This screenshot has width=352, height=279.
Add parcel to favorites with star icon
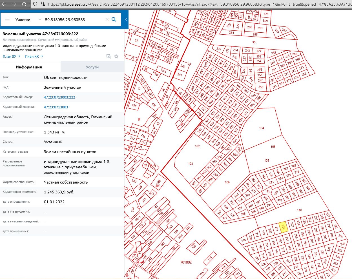[116, 56]
